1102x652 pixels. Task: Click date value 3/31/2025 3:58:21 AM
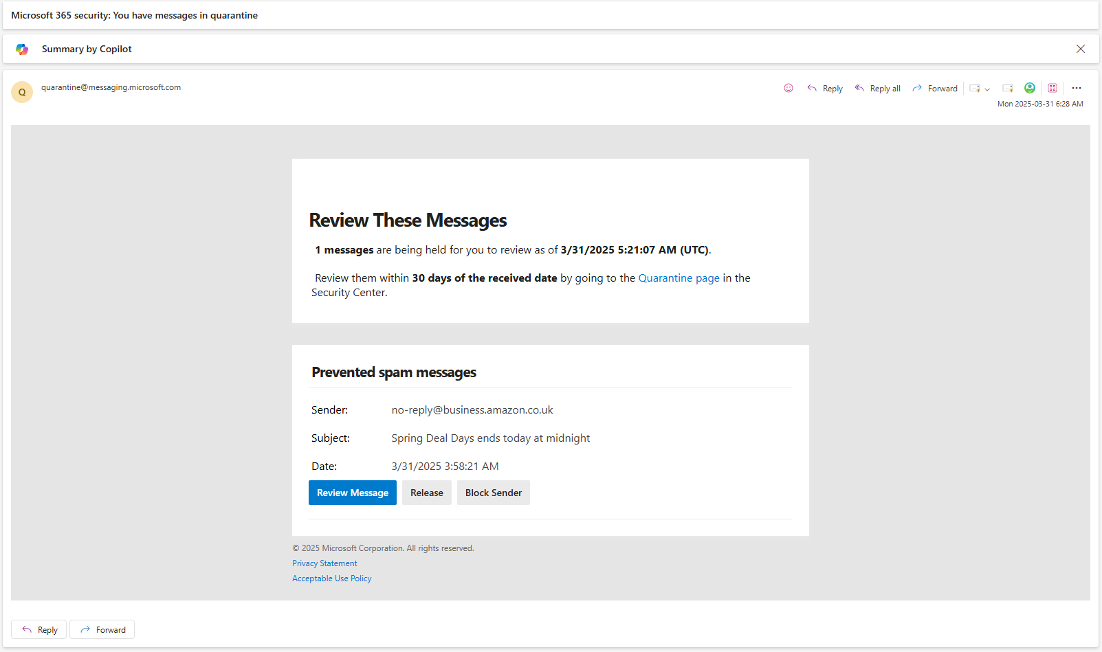(445, 466)
